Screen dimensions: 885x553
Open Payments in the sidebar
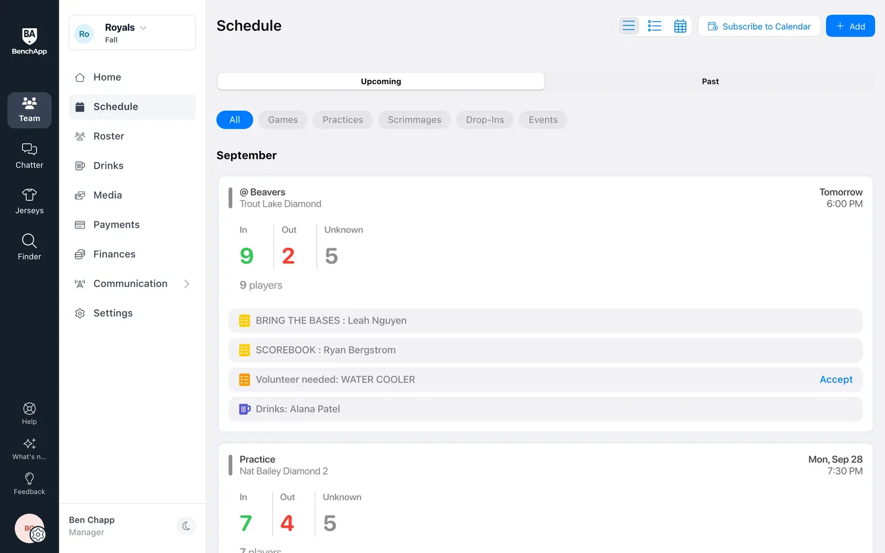point(132,225)
